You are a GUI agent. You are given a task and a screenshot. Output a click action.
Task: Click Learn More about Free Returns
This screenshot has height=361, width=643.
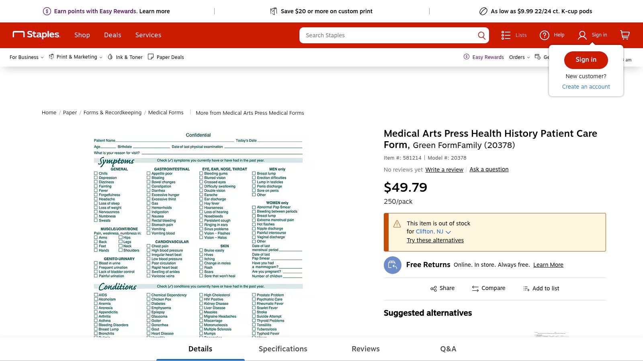click(548, 265)
